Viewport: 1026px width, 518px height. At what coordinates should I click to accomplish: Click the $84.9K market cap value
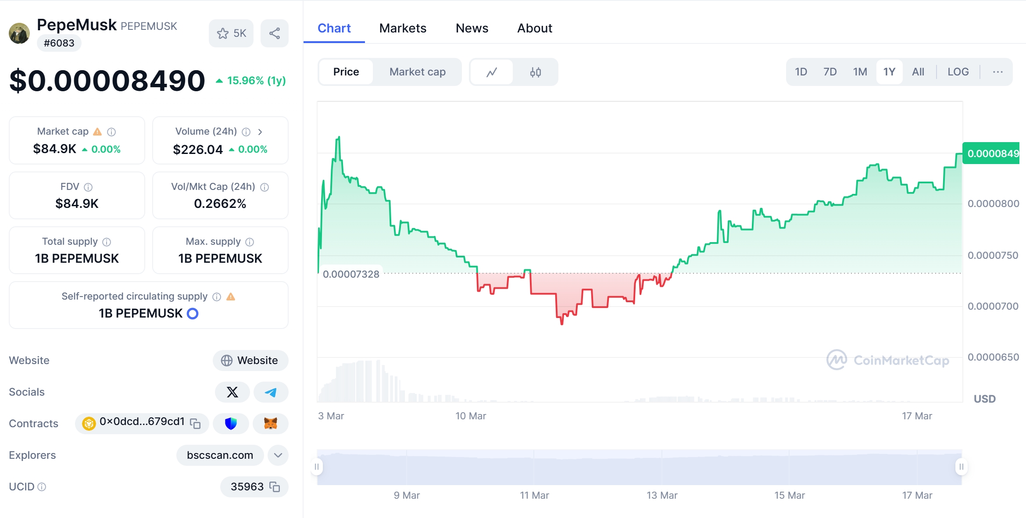point(55,149)
